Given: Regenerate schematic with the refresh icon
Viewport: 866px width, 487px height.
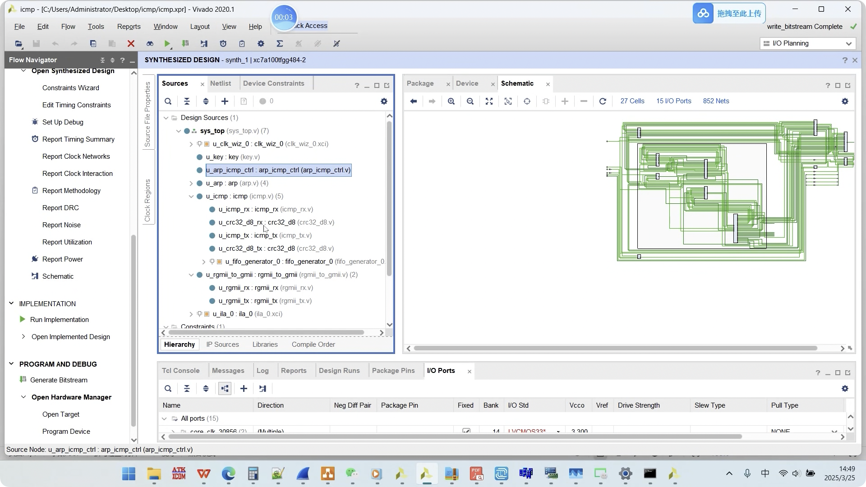Looking at the screenshot, I should (x=603, y=101).
